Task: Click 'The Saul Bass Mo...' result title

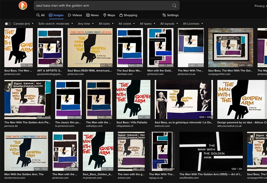Action: coord(129,71)
